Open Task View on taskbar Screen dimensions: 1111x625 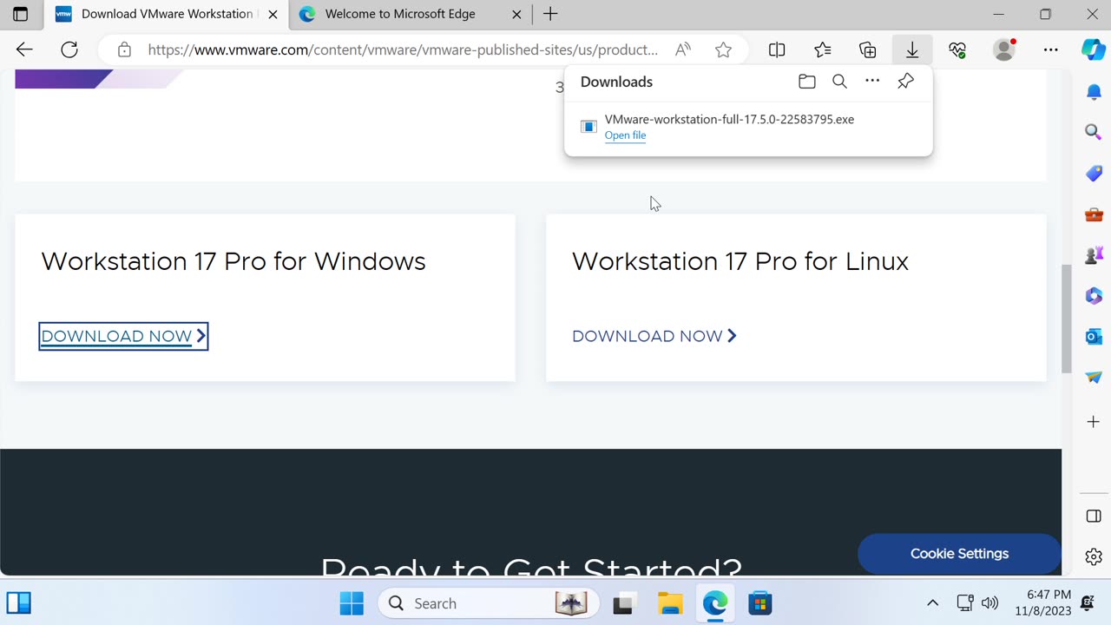click(x=623, y=603)
